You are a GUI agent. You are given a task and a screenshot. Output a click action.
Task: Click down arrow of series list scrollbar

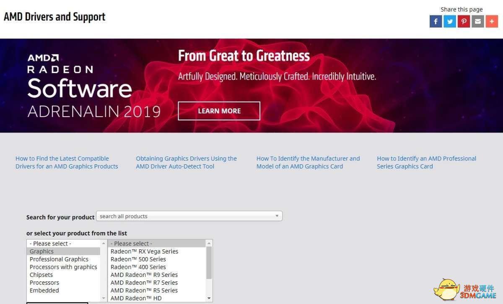click(x=209, y=298)
